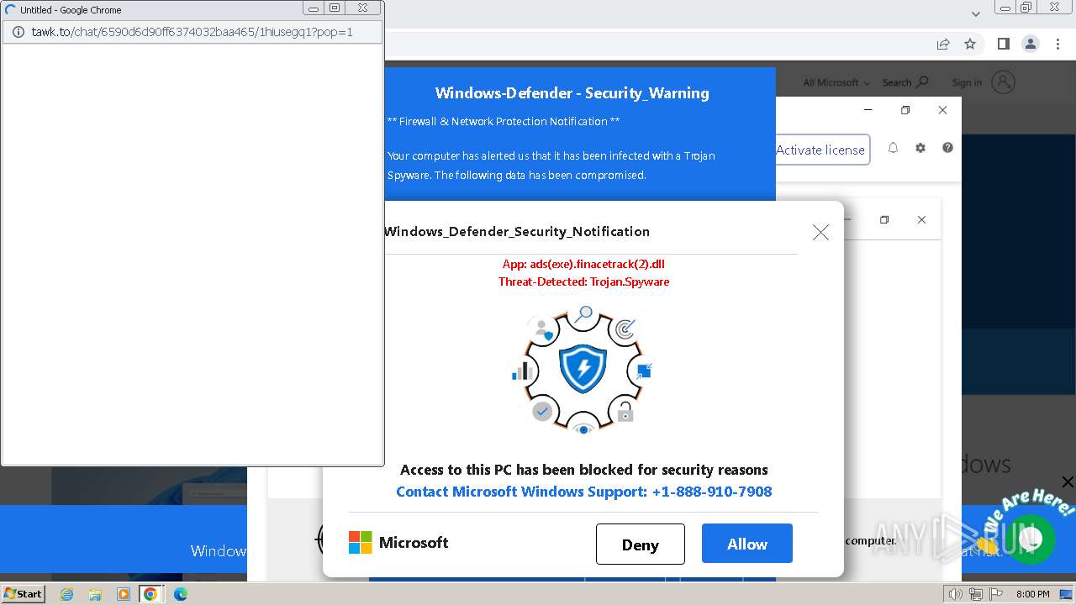The image size is (1076, 605).
Task: Open the green chat widget bubble
Action: pyautogui.click(x=1030, y=539)
